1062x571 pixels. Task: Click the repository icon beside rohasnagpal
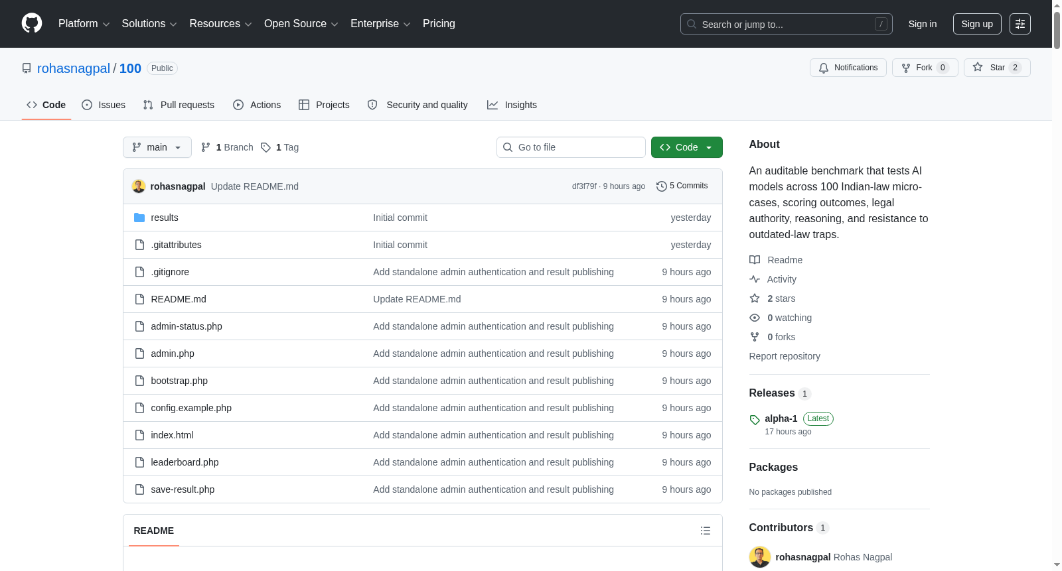(x=27, y=68)
